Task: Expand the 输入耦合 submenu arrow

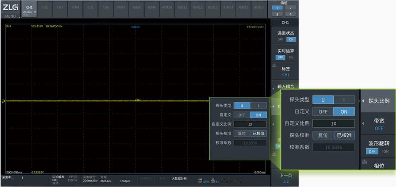Action: tap(273, 88)
